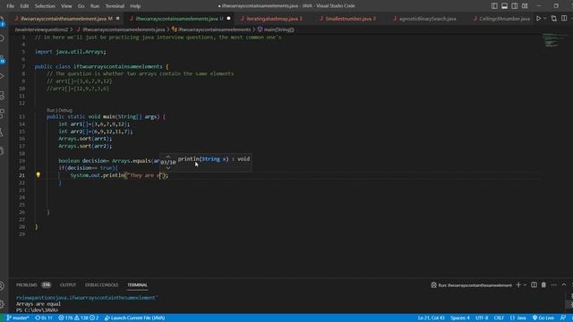573x322 pixels.
Task: Open the Selection menu
Action: 45,6
